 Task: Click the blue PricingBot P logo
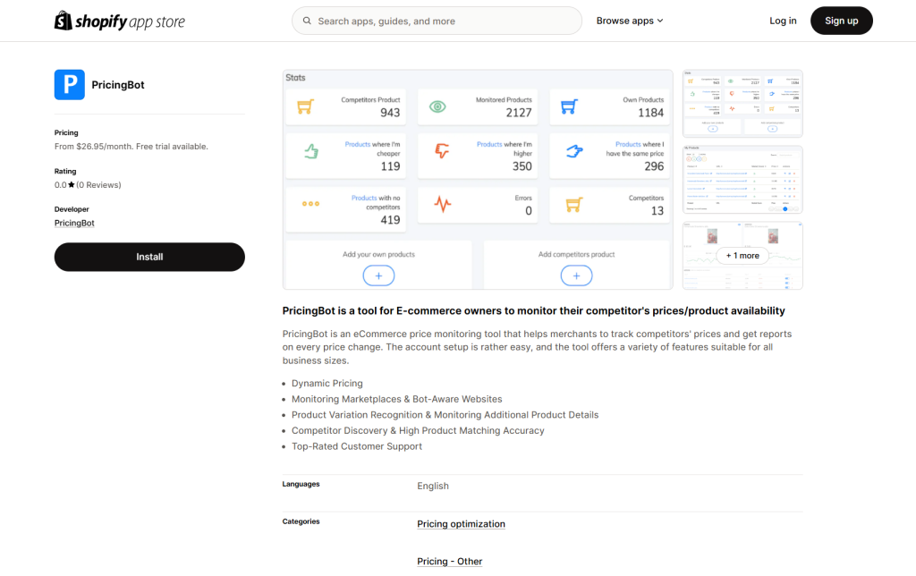point(70,85)
